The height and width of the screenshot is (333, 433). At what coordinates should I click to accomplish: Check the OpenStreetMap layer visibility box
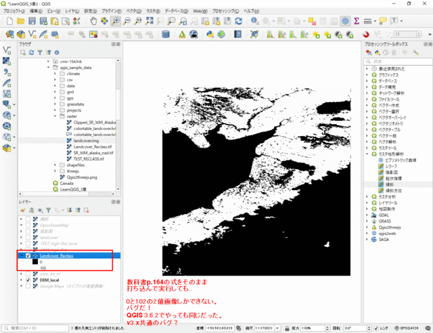(28, 225)
